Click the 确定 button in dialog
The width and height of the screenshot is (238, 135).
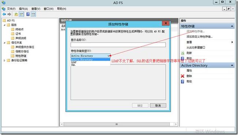pyautogui.click(x=140, y=105)
